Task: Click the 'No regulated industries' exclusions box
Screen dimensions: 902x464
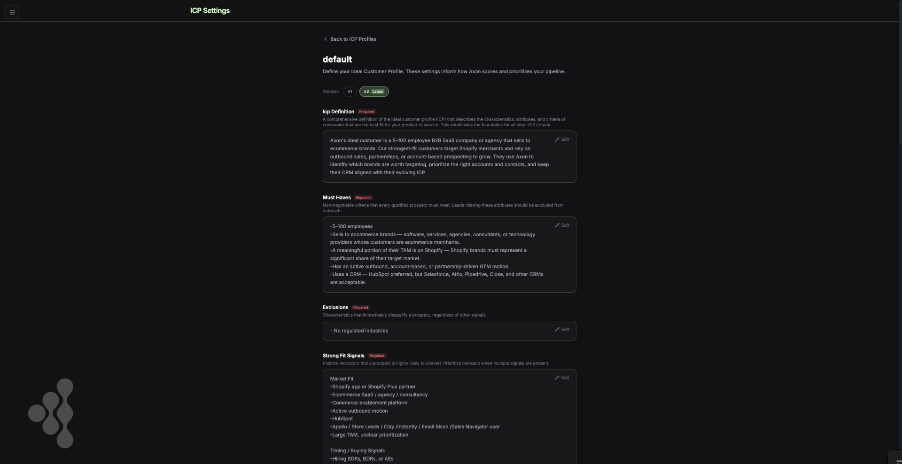Action: tap(449, 331)
